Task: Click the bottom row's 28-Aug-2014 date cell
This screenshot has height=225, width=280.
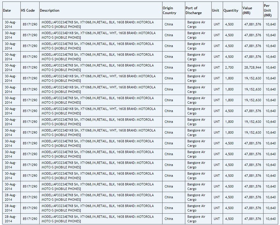Action: (10, 219)
